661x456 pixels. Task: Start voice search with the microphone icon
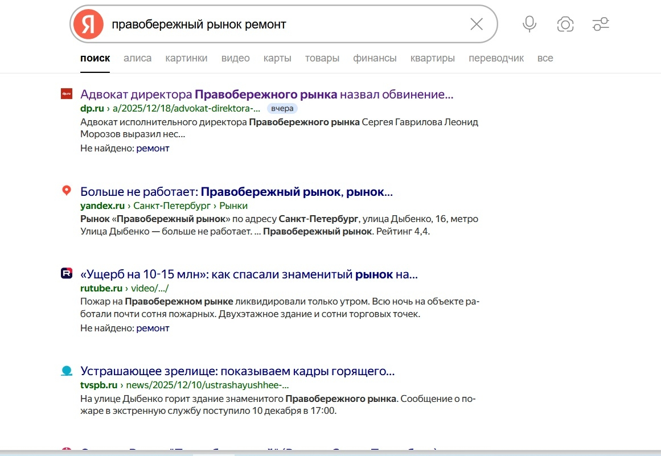tap(529, 24)
